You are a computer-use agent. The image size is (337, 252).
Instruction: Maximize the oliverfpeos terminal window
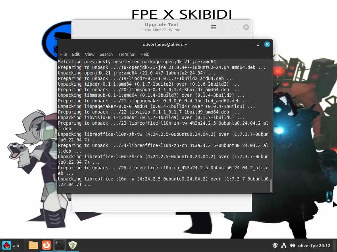[x=258, y=44]
